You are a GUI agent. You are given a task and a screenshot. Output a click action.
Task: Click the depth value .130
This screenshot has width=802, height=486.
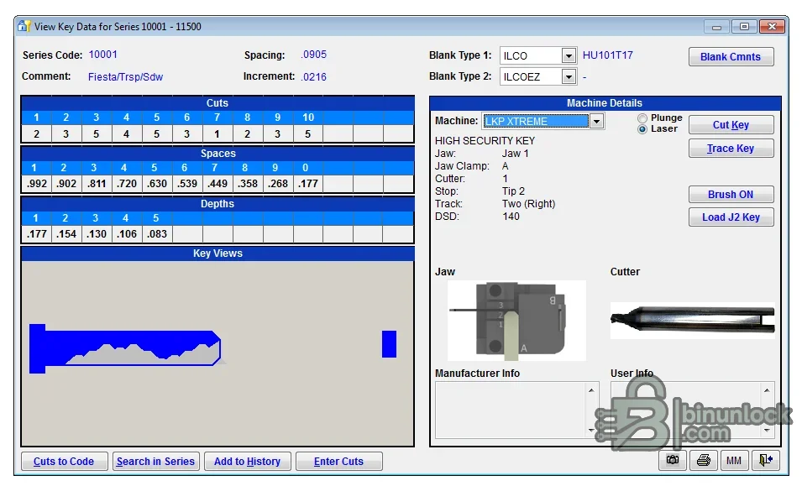tap(97, 234)
